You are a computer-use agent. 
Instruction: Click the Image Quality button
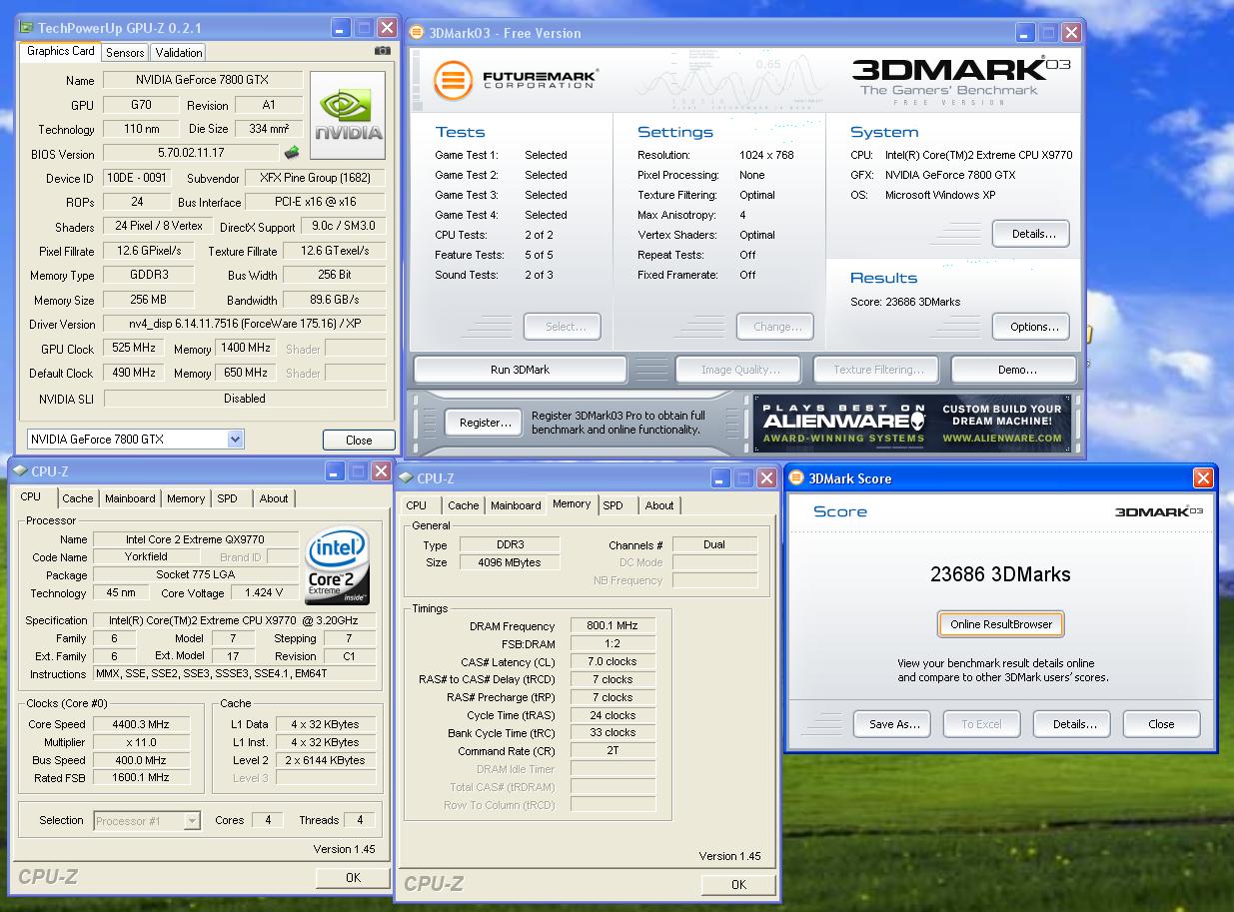point(740,370)
